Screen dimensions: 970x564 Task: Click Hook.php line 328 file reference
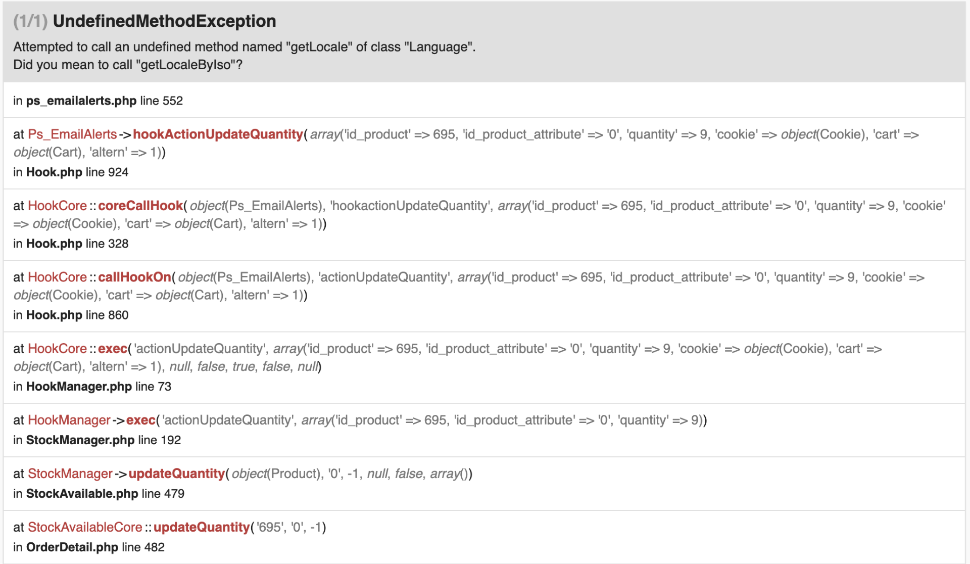pos(71,244)
